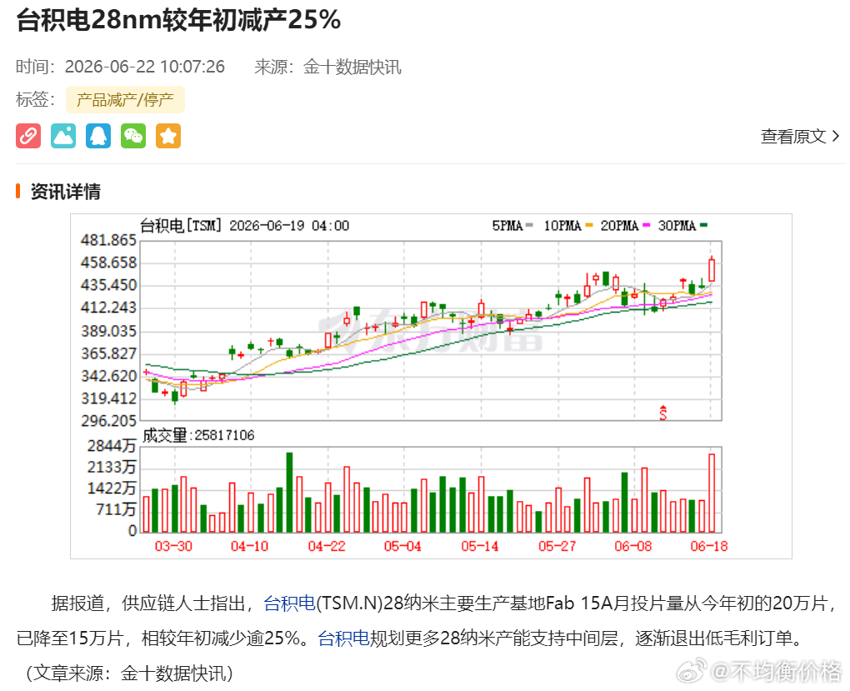Click the 296.205 price axis label
The height and width of the screenshot is (691, 850).
(108, 421)
